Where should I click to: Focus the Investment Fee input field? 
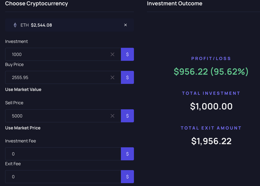63,154
